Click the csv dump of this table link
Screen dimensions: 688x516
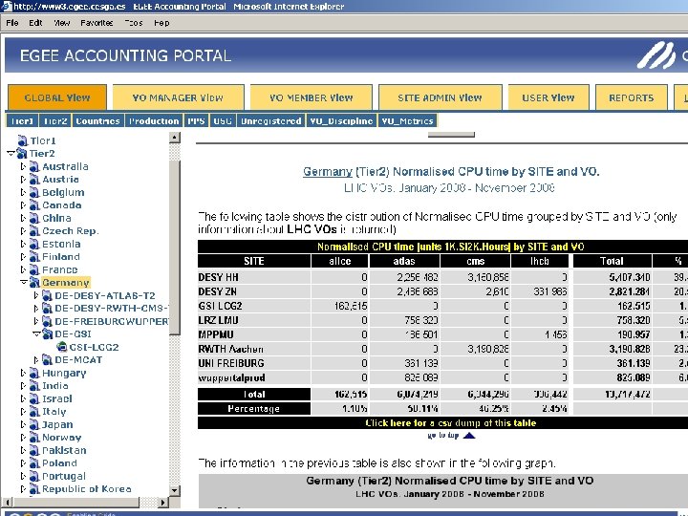pyautogui.click(x=451, y=423)
